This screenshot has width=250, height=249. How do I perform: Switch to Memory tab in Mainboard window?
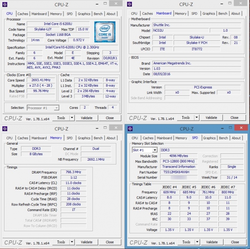(x=181, y=14)
